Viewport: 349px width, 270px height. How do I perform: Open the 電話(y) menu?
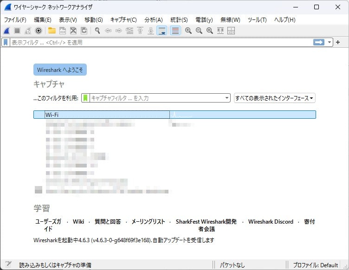pyautogui.click(x=204, y=20)
